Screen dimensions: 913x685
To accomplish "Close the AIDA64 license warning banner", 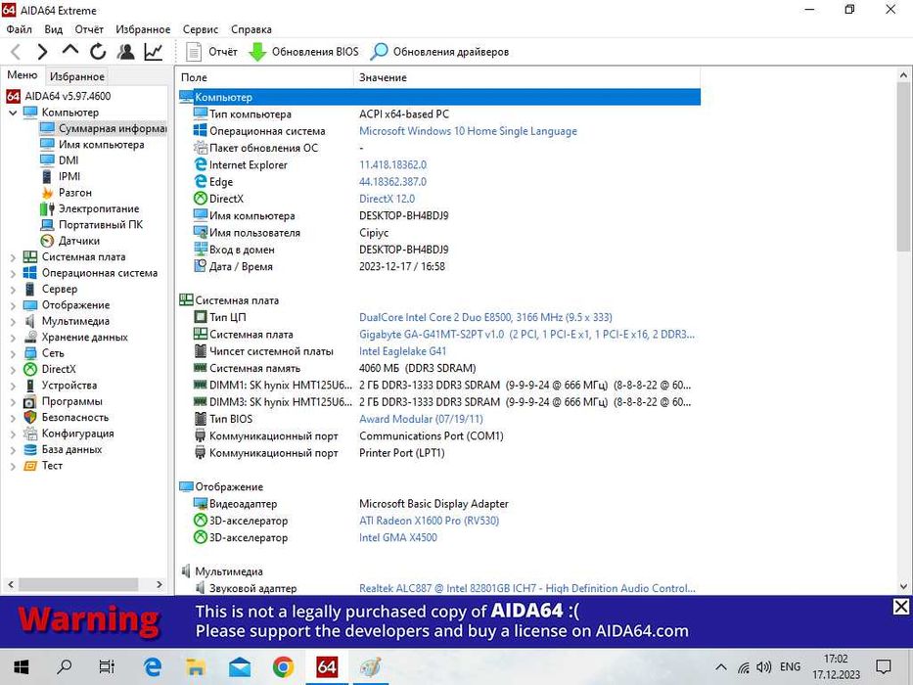I will 901,607.
